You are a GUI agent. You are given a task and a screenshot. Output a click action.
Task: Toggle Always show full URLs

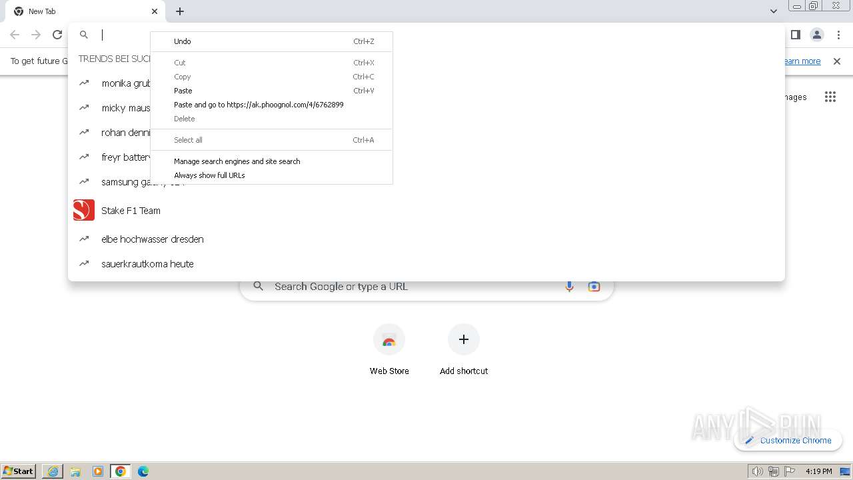pyautogui.click(x=271, y=175)
